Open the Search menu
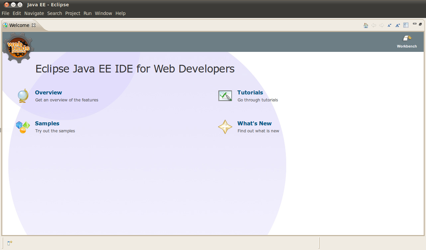The image size is (426, 250). click(x=55, y=13)
